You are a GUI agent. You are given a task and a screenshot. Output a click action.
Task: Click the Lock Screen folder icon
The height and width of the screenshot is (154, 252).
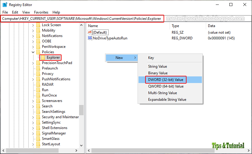38,25
